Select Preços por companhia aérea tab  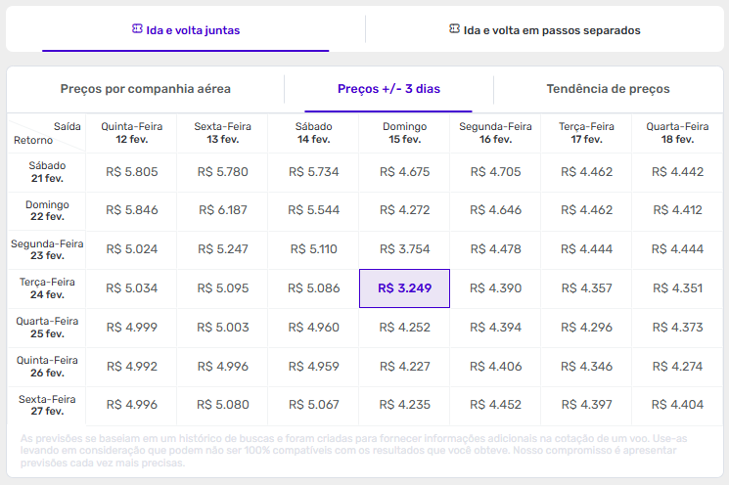(x=146, y=89)
